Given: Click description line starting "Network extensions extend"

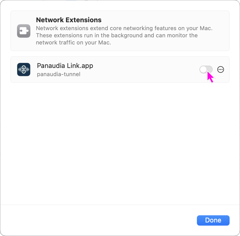Looking at the screenshot, I should pyautogui.click(x=124, y=28).
